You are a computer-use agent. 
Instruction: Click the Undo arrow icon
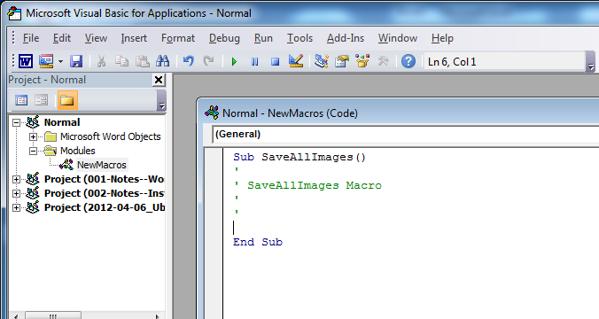pyautogui.click(x=189, y=61)
